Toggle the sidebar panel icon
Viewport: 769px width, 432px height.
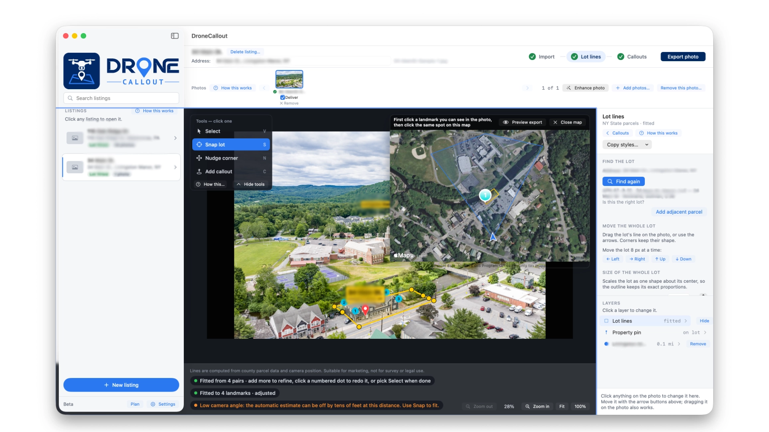coord(175,36)
